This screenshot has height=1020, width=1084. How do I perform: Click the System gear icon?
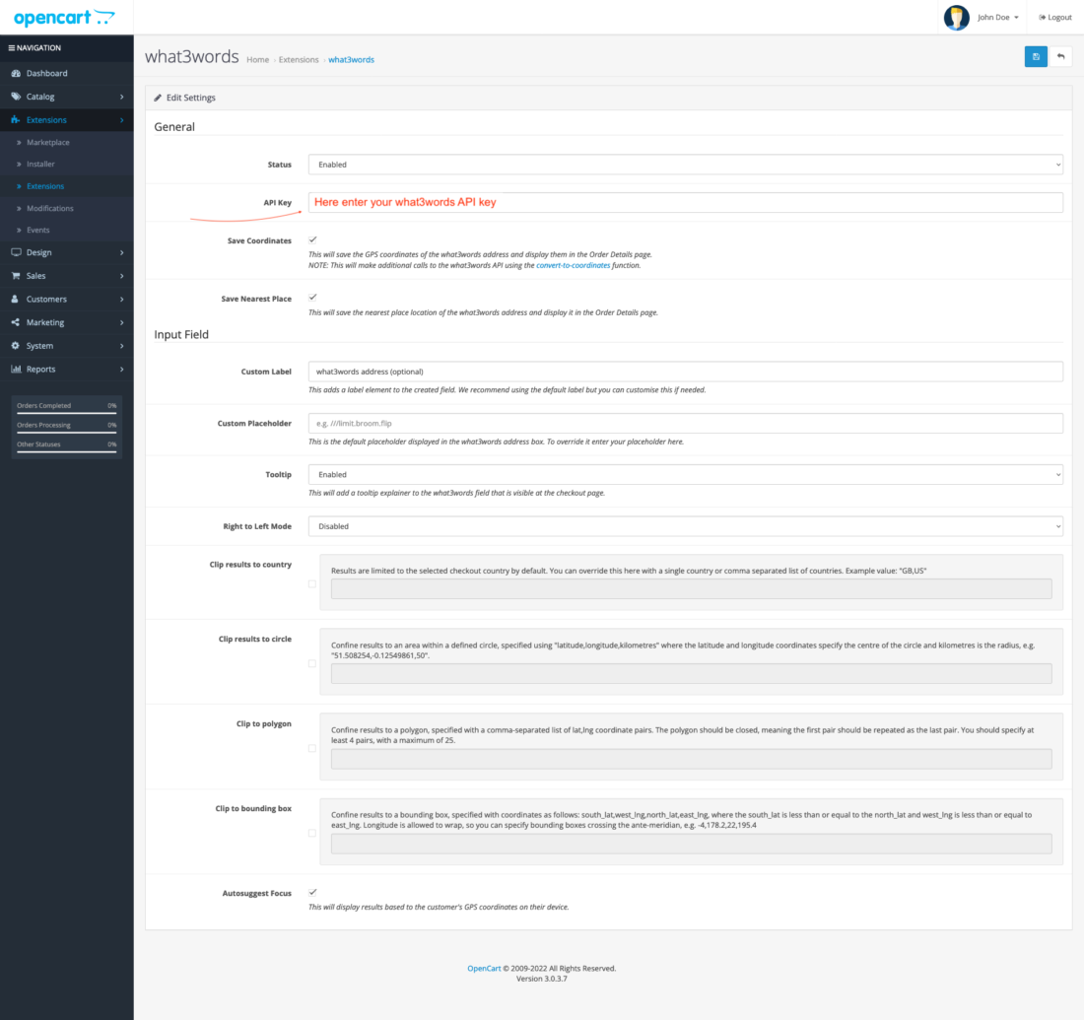tap(15, 346)
